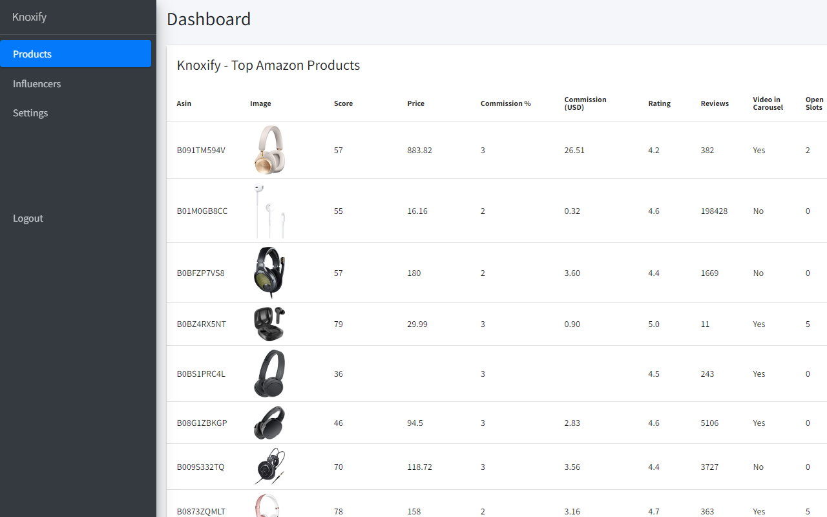Click the price 29.99
This screenshot has height=517, width=827.
pyautogui.click(x=417, y=324)
